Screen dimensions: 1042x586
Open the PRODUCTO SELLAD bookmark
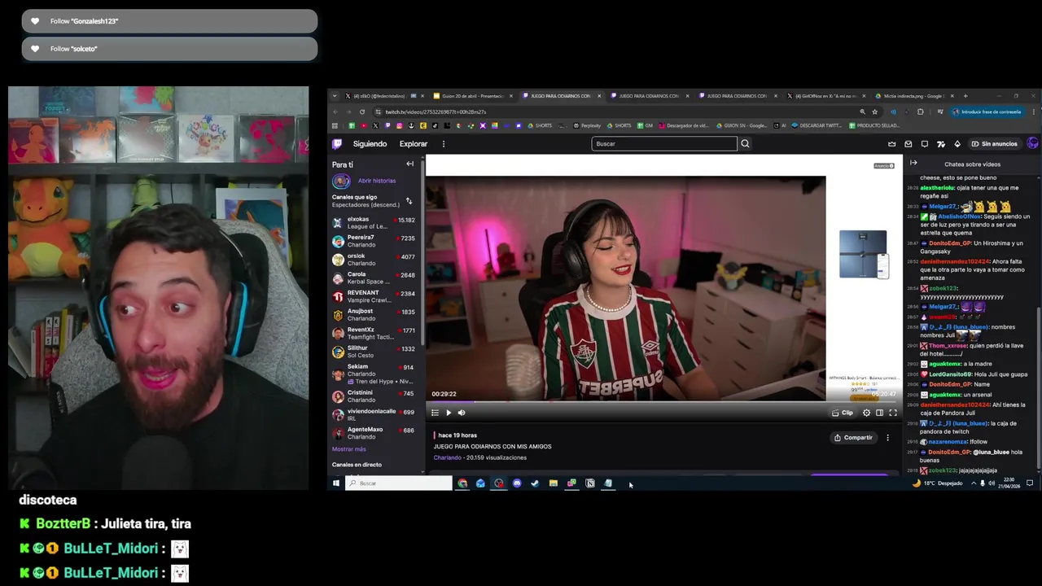click(874, 125)
